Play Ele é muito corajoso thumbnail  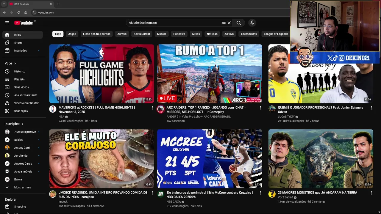pos(102,159)
